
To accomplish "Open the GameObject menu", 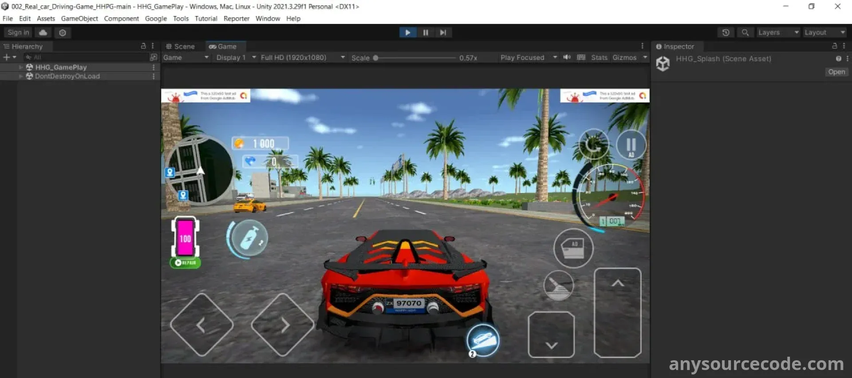I will pyautogui.click(x=79, y=19).
